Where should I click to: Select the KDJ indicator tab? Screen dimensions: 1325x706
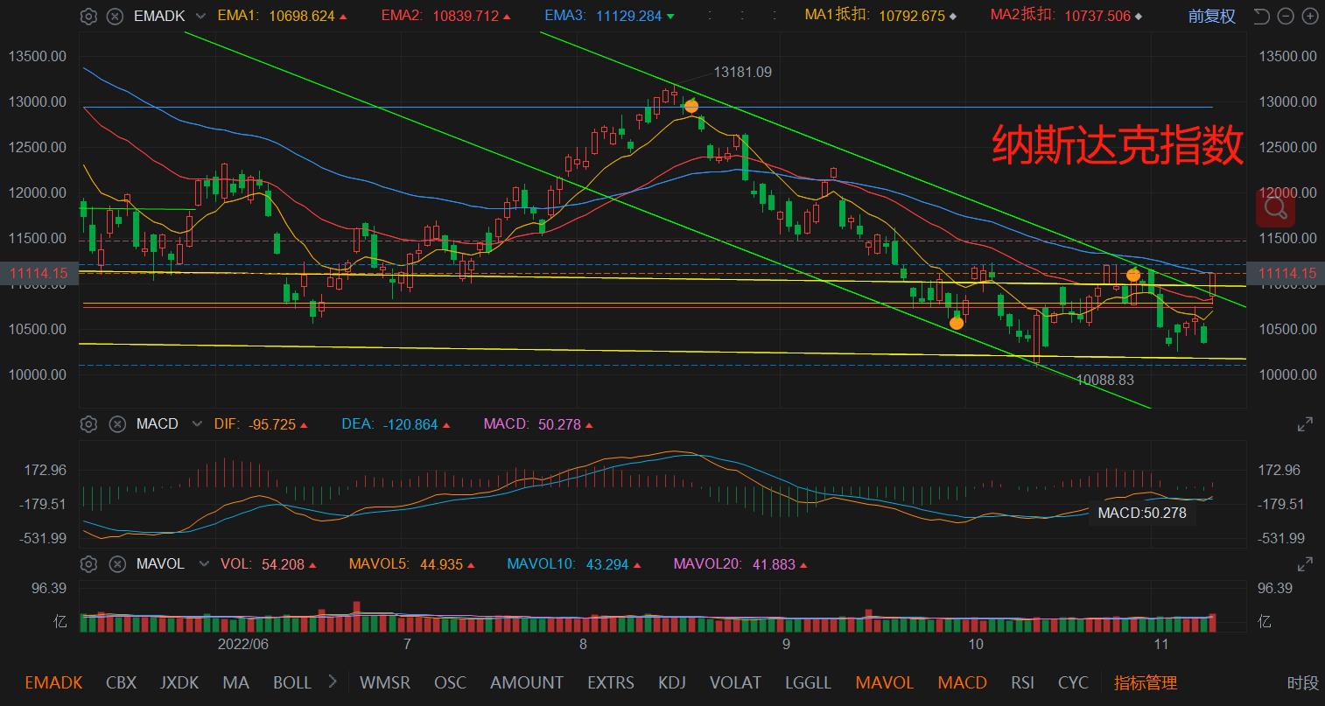tap(671, 682)
